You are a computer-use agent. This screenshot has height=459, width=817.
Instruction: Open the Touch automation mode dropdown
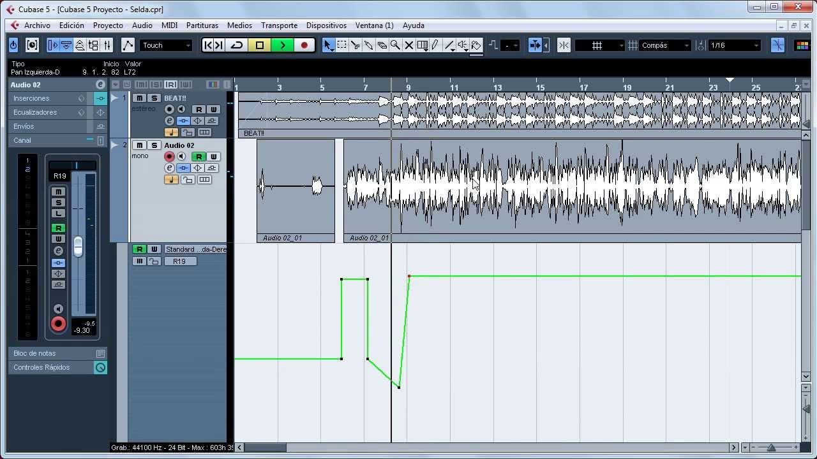166,45
